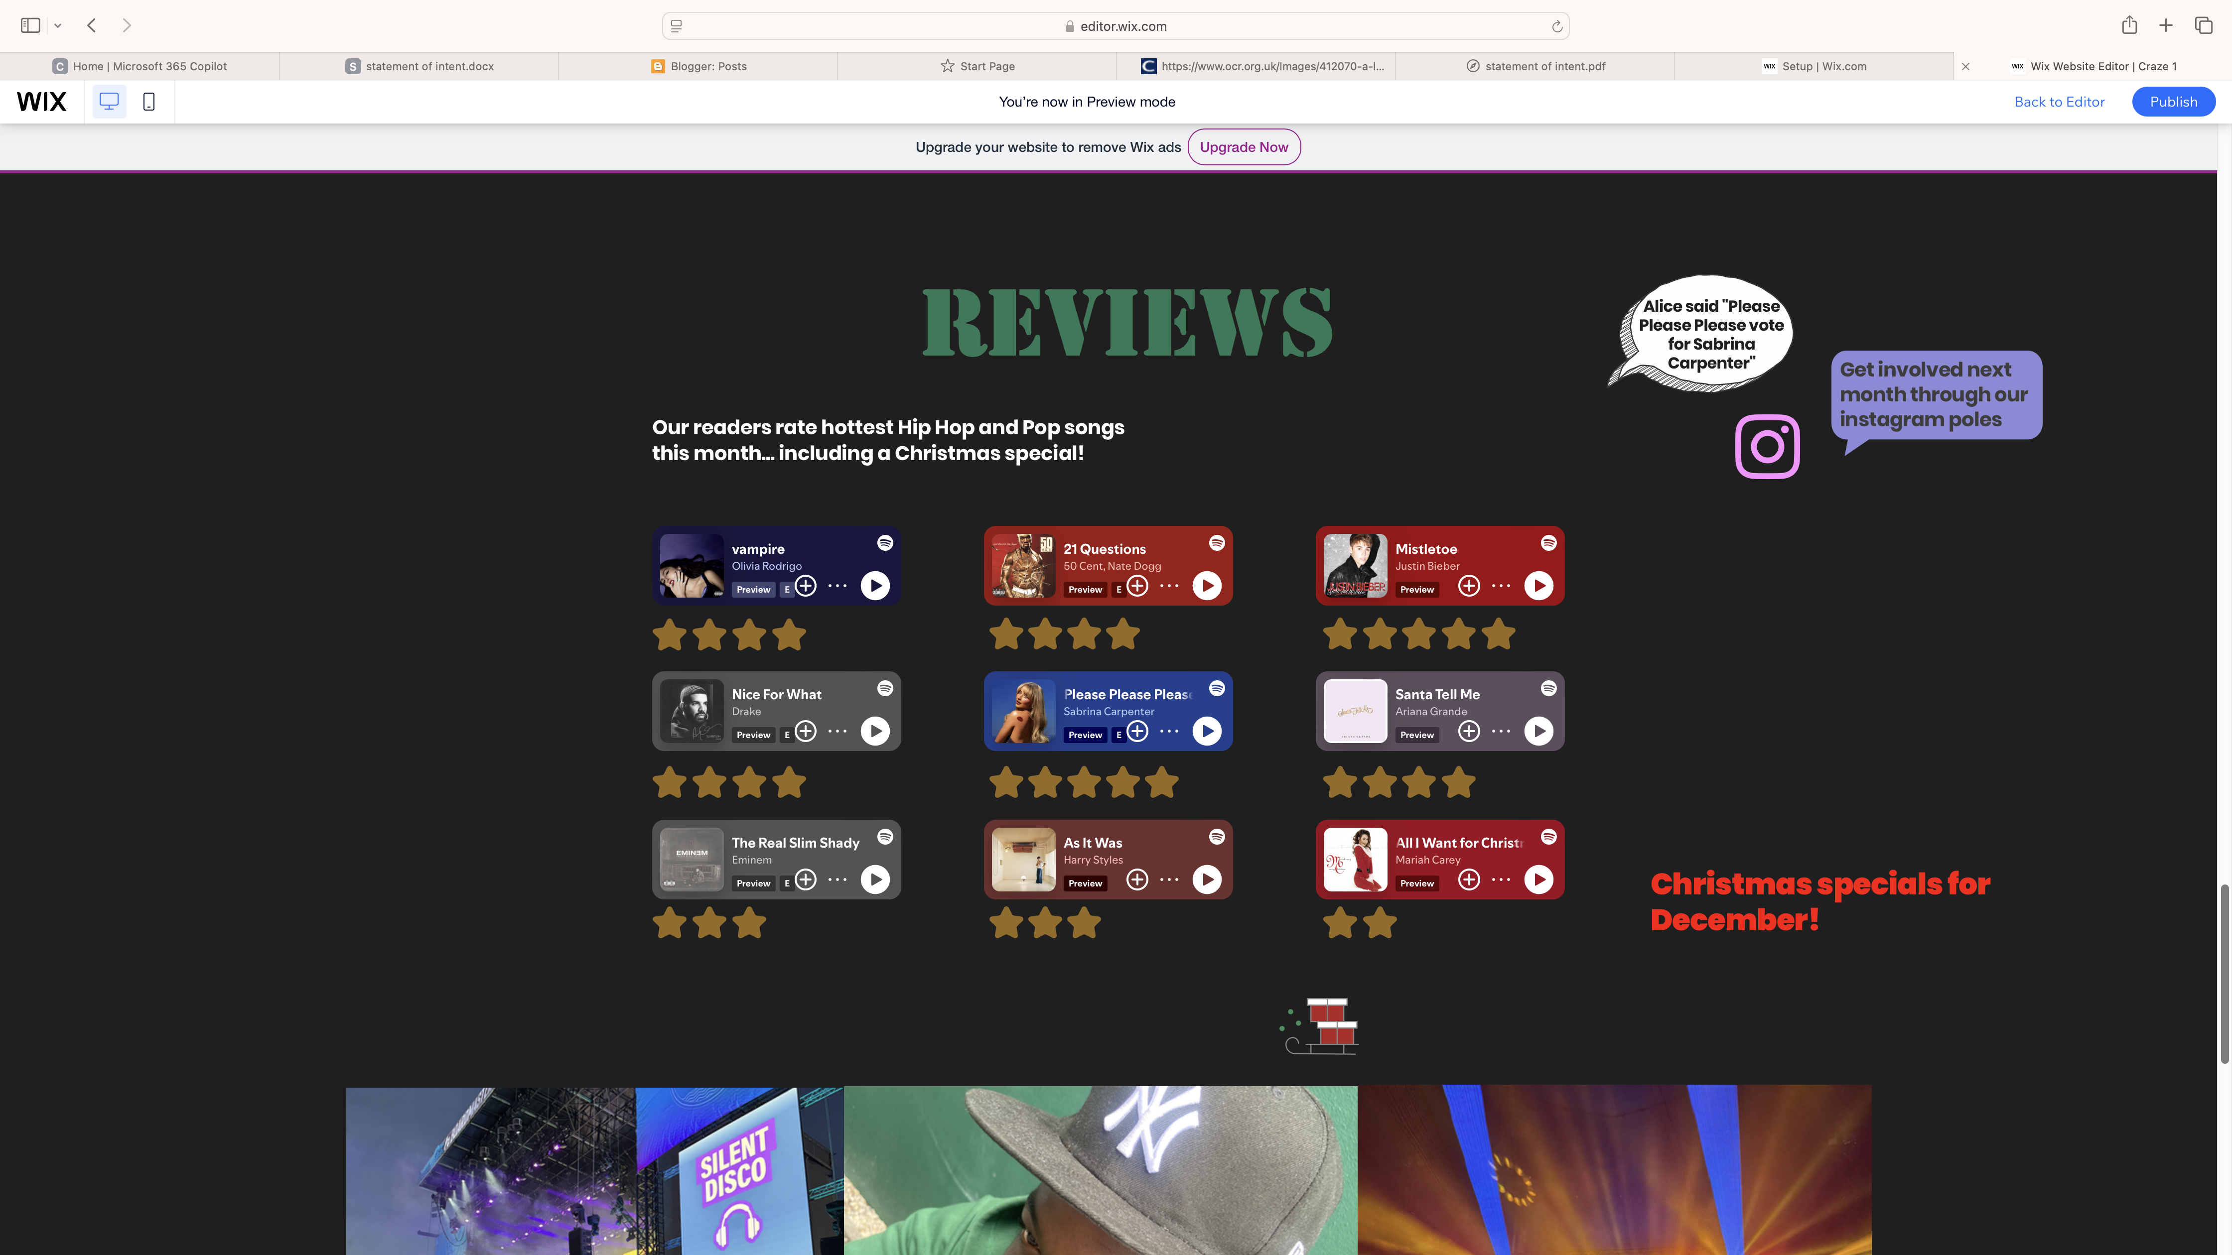Toggle Safari sidebar
Viewport: 2232px width, 1255px height.
[x=30, y=25]
